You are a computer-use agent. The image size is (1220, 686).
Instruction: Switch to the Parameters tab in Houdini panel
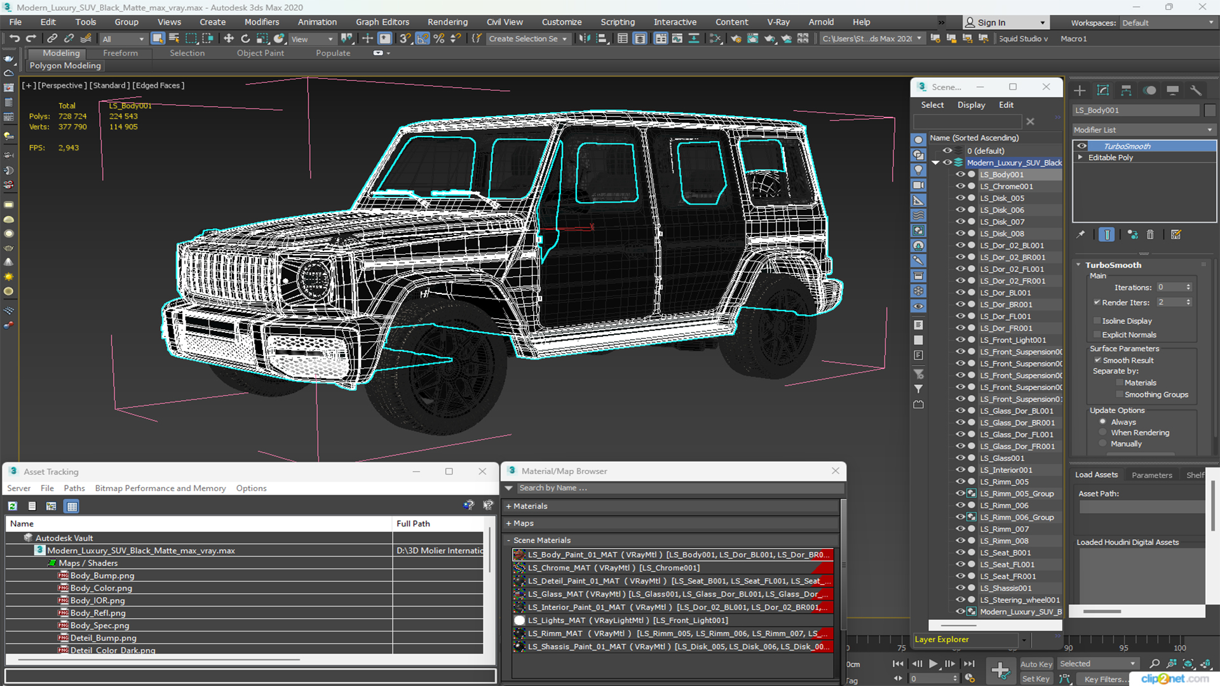pyautogui.click(x=1151, y=475)
